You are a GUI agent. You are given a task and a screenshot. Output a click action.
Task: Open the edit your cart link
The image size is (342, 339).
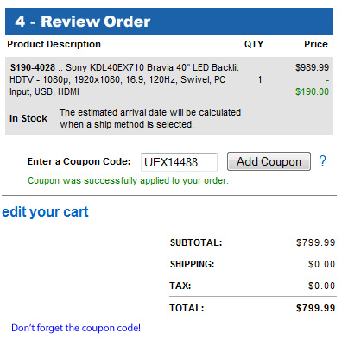[45, 212]
